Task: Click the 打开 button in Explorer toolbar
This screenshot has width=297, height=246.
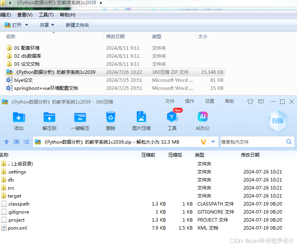Action: click(x=13, y=25)
